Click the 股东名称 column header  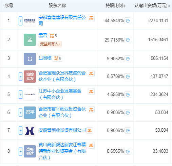click(57, 5)
